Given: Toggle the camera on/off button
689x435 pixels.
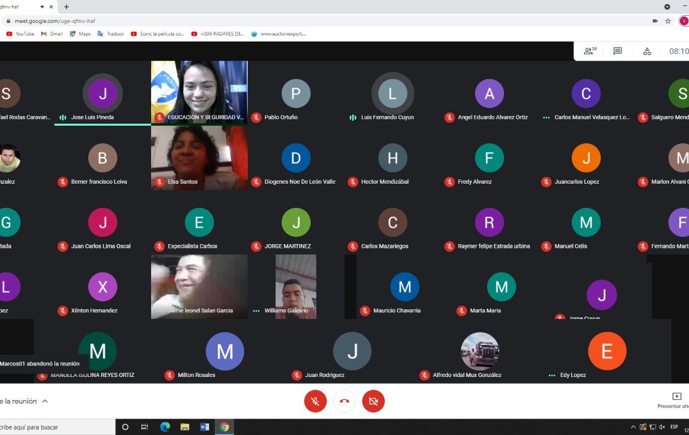Looking at the screenshot, I should coord(374,401).
